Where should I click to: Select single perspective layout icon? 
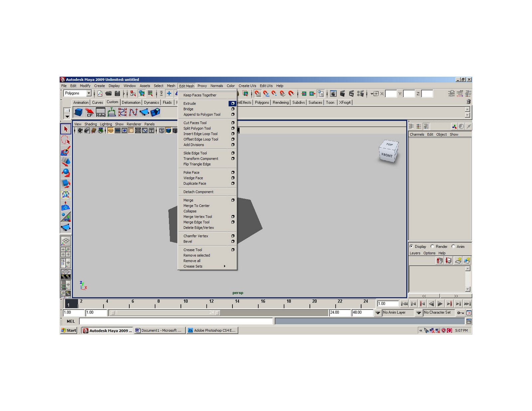coord(66,241)
